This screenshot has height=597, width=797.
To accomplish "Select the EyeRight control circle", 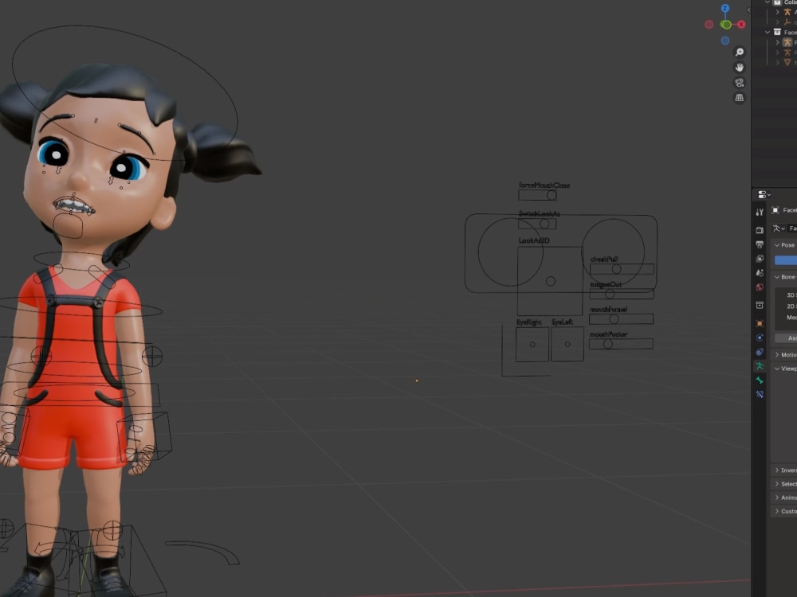I will (x=532, y=344).
